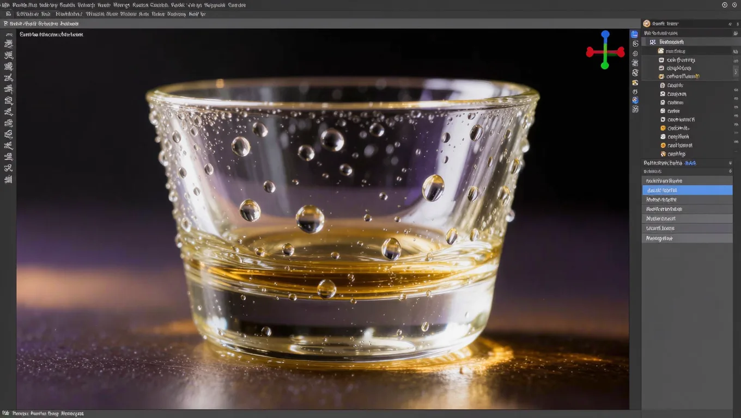This screenshot has height=418, width=741.
Task: Open the last menu item in the top menu bar row
Action: click(236, 5)
